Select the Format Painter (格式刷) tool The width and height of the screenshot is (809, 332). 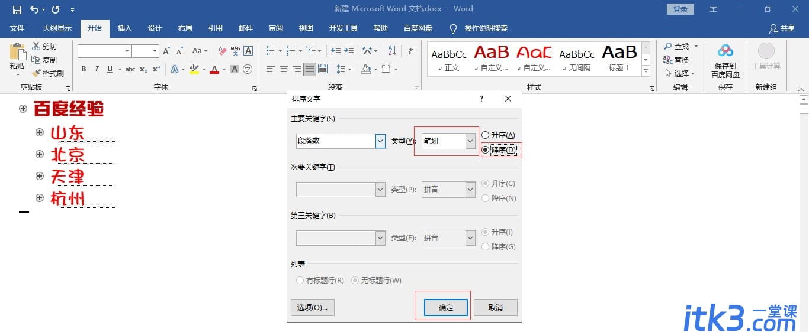pyautogui.click(x=47, y=73)
